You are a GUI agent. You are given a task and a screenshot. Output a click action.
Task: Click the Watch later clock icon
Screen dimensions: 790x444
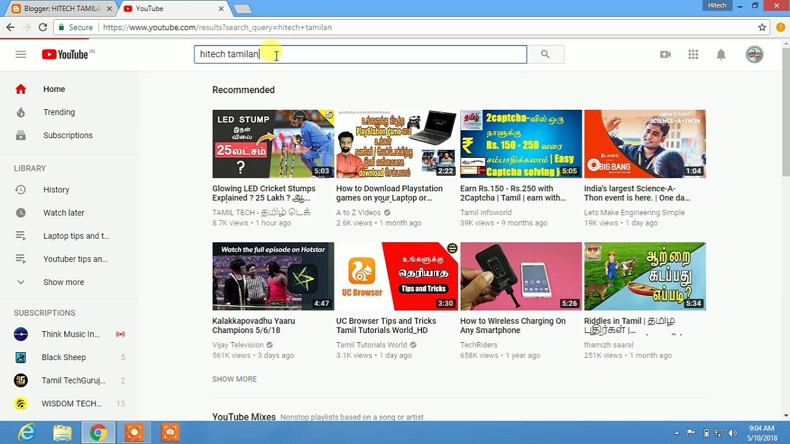point(20,213)
